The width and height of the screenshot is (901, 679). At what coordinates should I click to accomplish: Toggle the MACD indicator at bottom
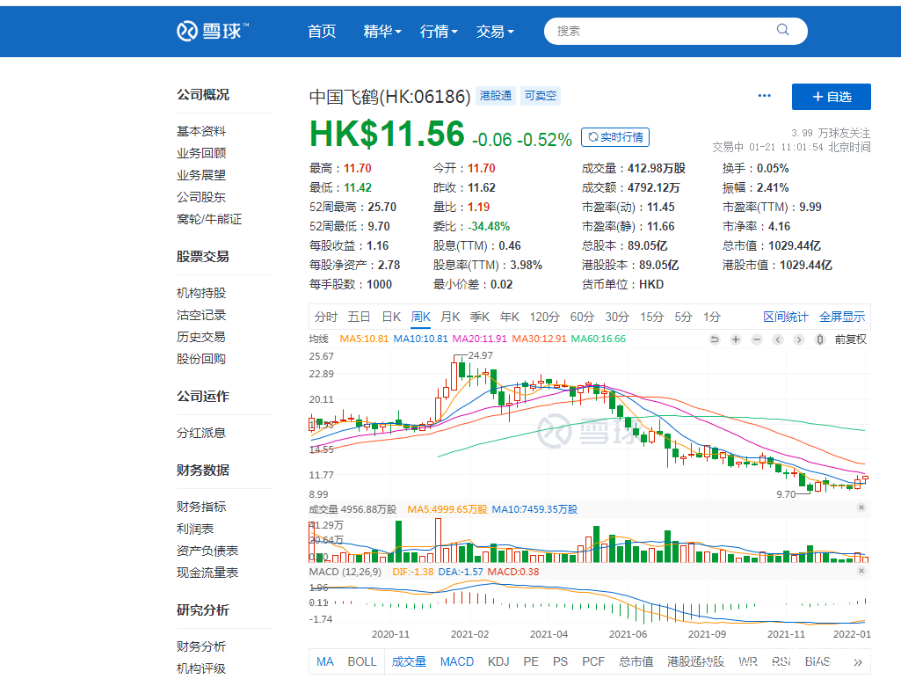click(457, 661)
